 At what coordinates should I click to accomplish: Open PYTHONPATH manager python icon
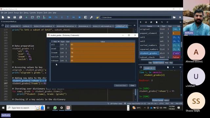click(x=97, y=17)
